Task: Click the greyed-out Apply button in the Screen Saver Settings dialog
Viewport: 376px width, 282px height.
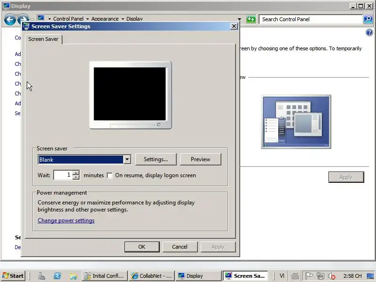Action: (x=218, y=247)
